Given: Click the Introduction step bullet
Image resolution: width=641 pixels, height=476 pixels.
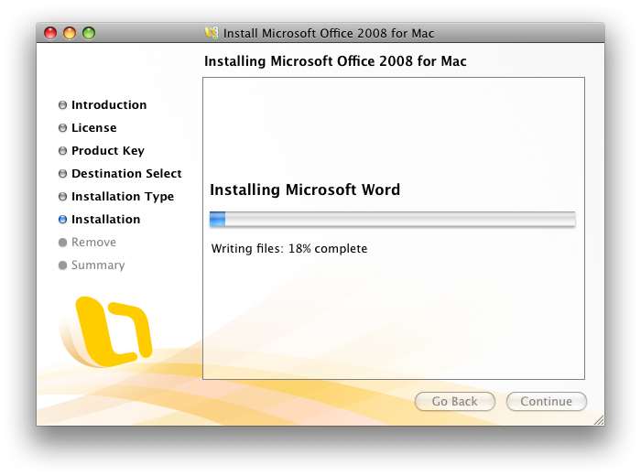Looking at the screenshot, I should [62, 105].
